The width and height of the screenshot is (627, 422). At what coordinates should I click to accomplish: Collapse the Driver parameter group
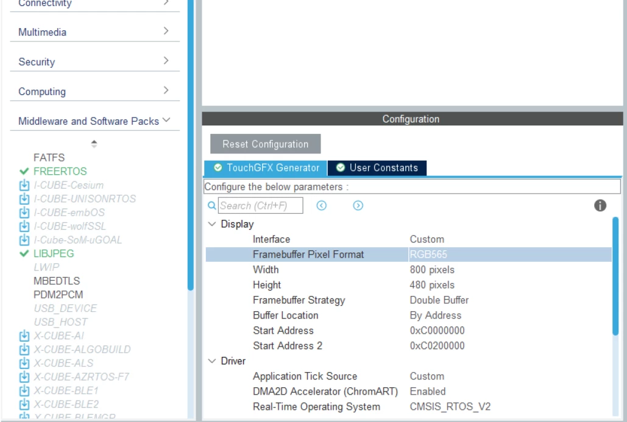(x=212, y=361)
